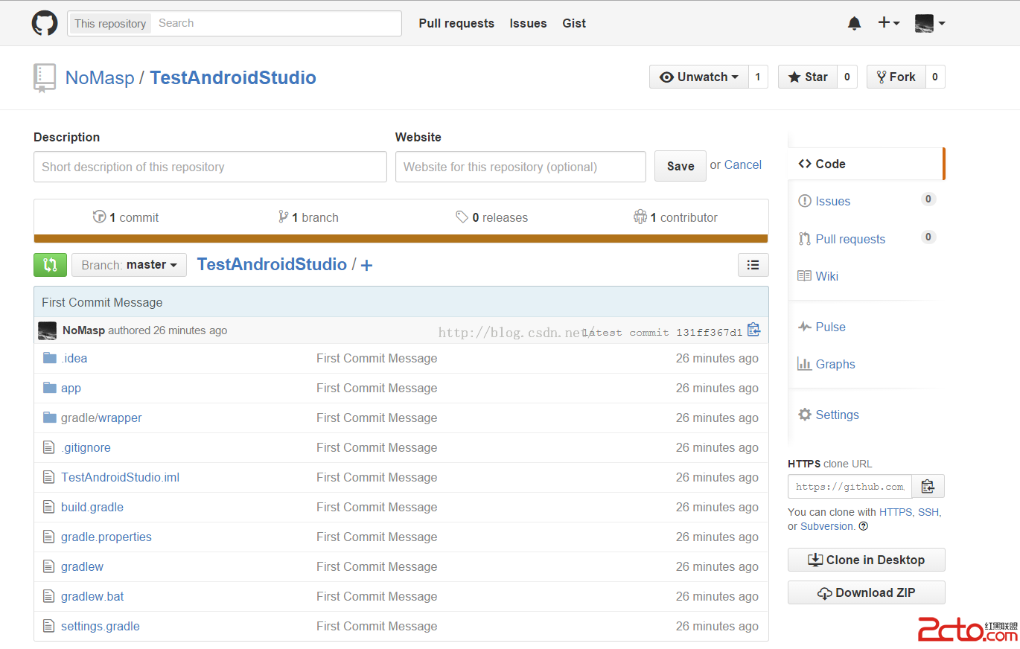Open NoMasp owner profile link

tap(100, 77)
